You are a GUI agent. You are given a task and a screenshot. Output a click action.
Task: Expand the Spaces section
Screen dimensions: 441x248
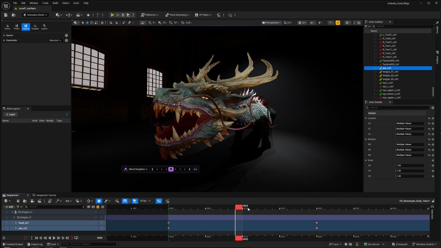[x=4, y=35]
